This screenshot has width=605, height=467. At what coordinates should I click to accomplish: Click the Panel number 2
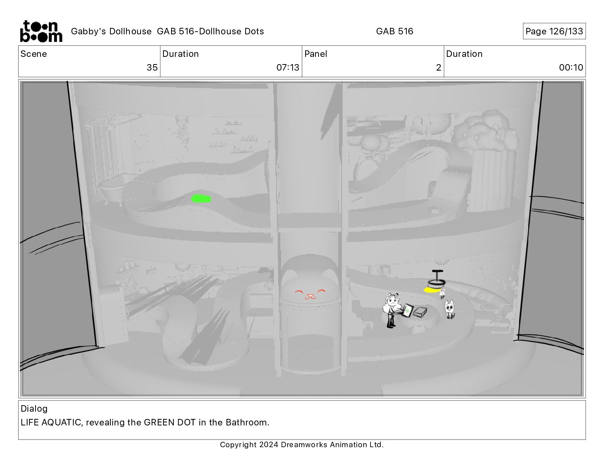tap(438, 68)
